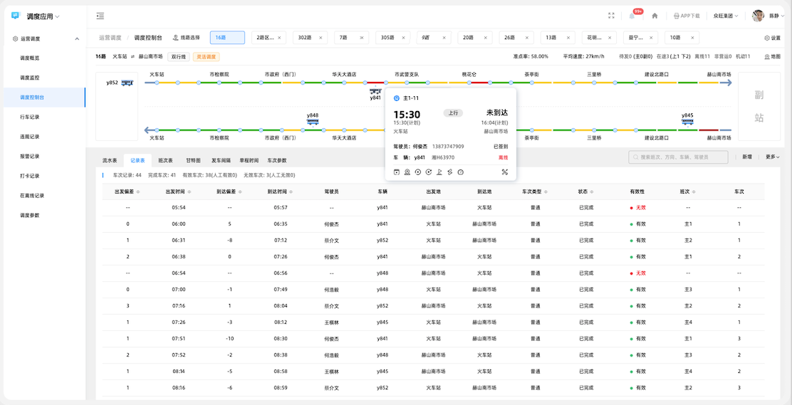Open the 地图 map view

[x=772, y=56]
